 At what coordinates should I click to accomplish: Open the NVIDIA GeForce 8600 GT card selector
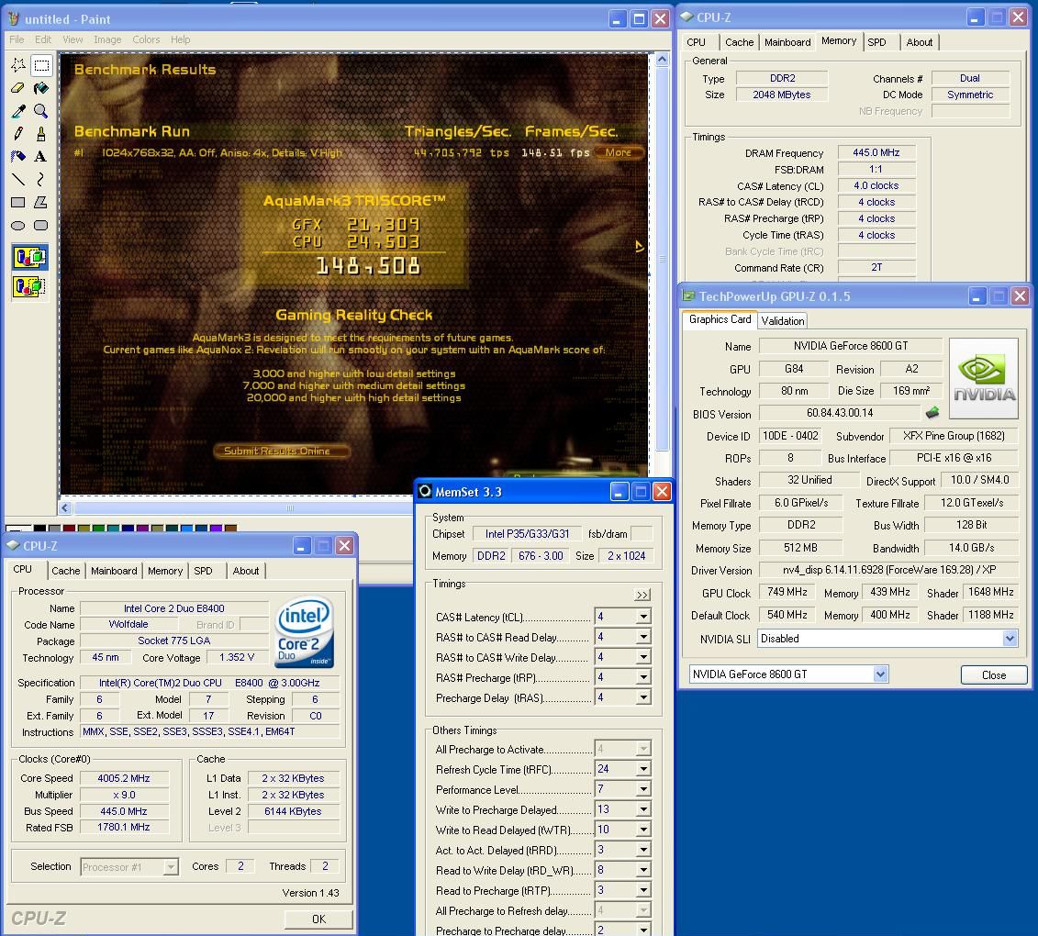[880, 674]
